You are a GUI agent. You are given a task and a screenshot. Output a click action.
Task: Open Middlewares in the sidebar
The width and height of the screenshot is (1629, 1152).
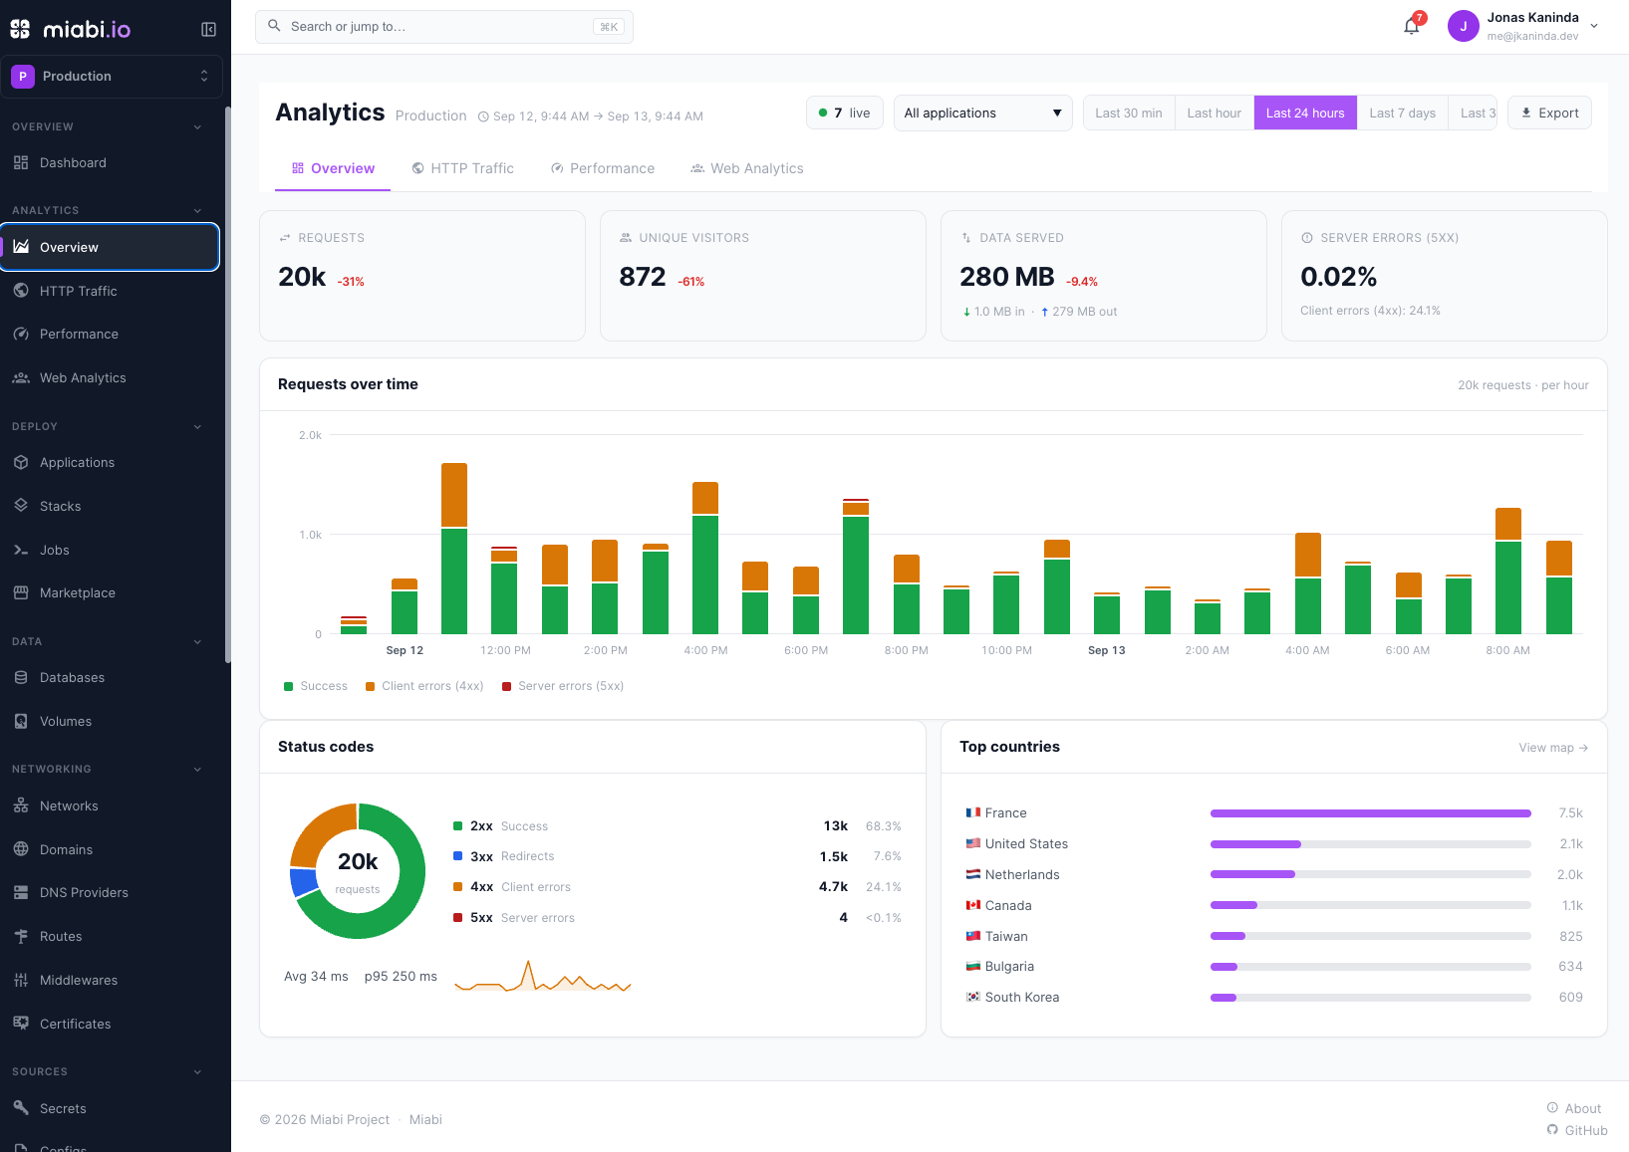(110, 980)
